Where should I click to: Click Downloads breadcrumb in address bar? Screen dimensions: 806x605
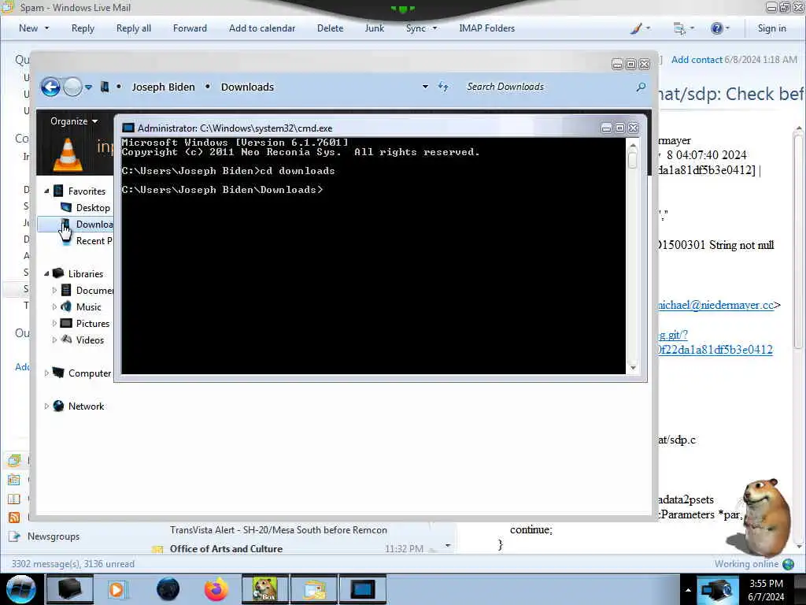coord(247,87)
